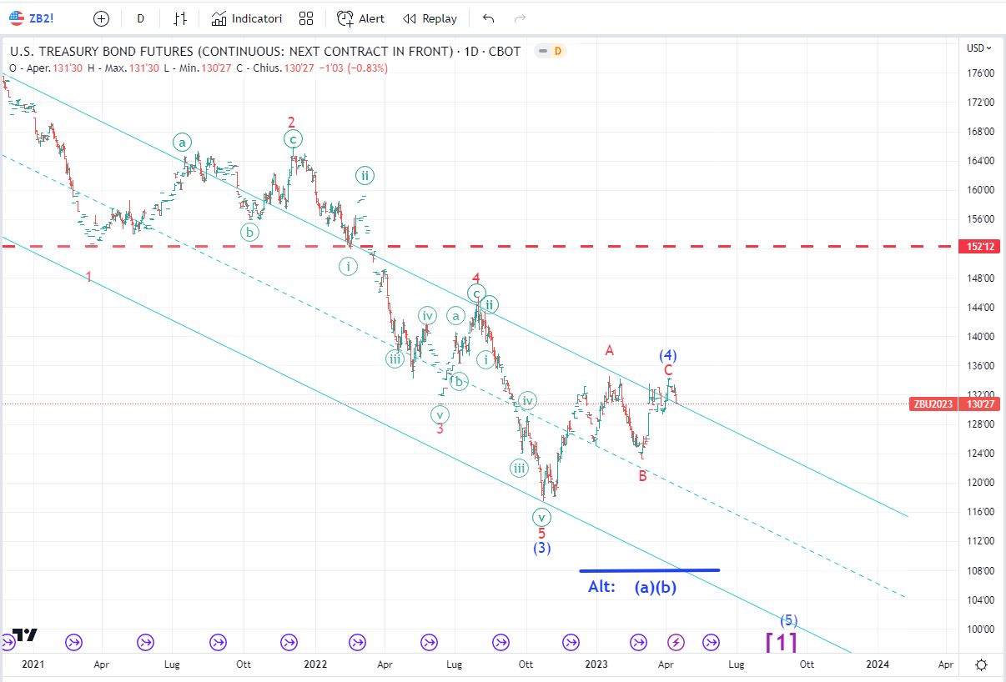Click the 2022 label on the time axis
The height and width of the screenshot is (682, 1006).
[x=315, y=664]
